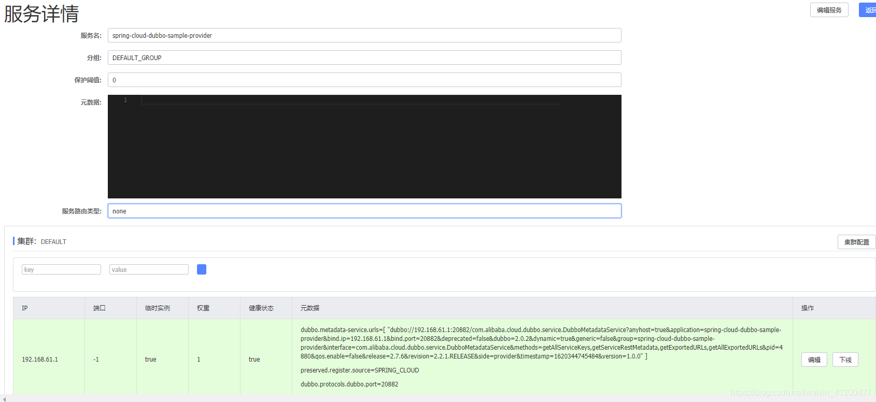Viewport: 876px width, 402px height.
Task: Click the 编辑服务 button
Action: point(829,10)
